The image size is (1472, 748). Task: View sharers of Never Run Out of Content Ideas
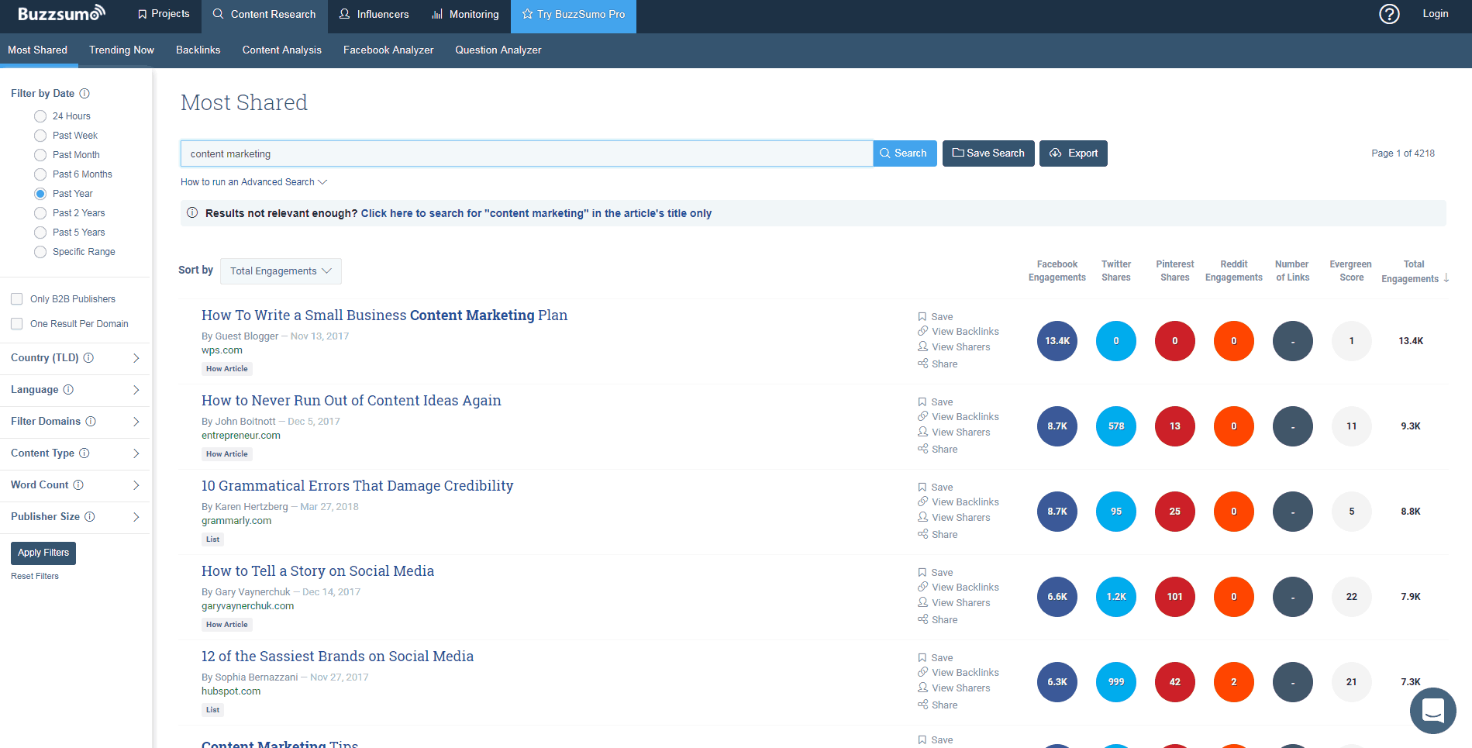click(954, 432)
